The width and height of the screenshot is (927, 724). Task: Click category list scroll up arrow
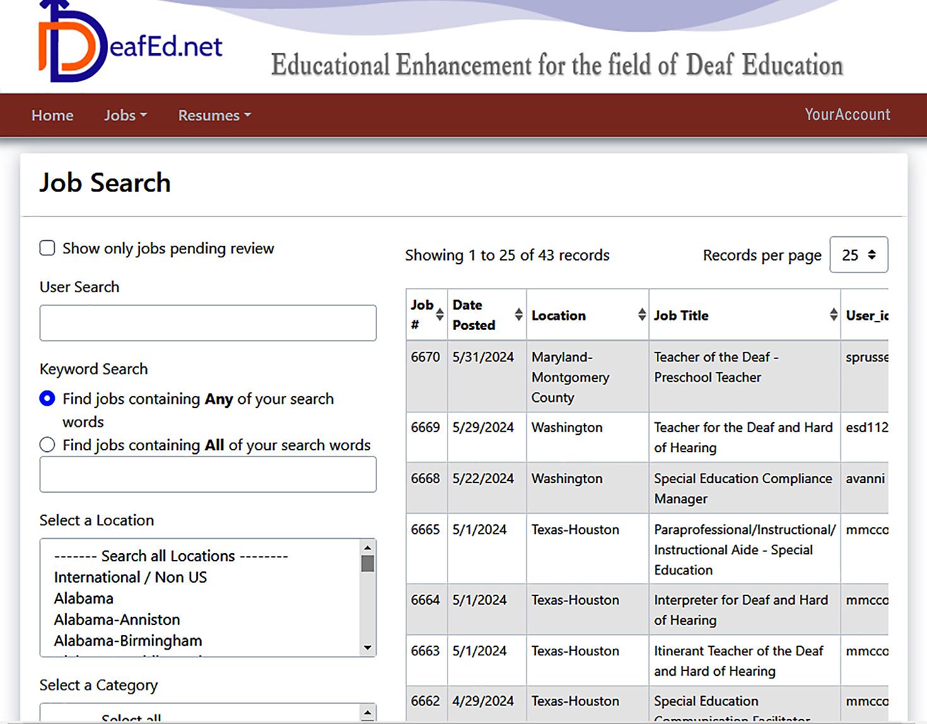click(x=368, y=713)
